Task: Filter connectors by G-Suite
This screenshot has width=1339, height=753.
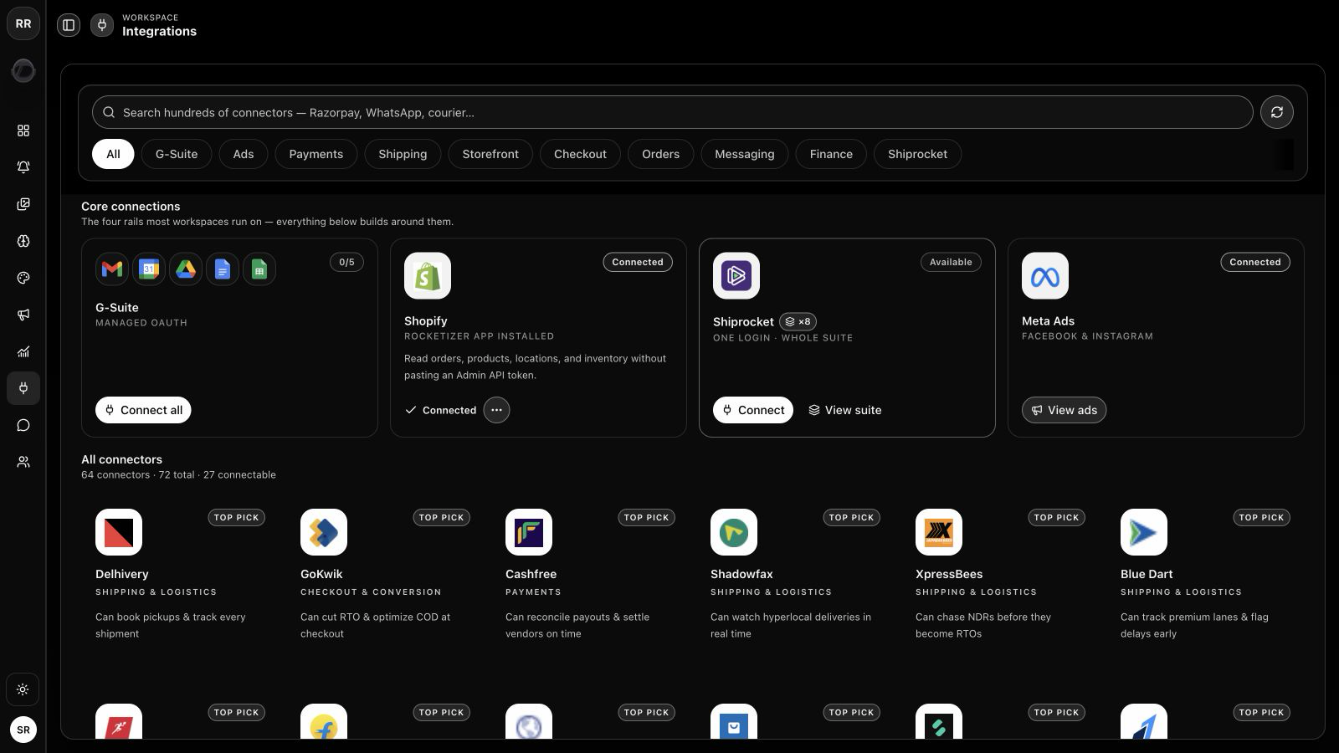Action: pyautogui.click(x=177, y=154)
